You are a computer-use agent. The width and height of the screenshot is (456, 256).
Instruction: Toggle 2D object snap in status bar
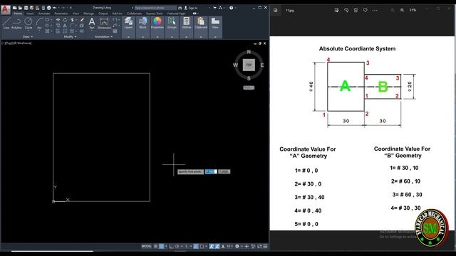[x=202, y=247]
